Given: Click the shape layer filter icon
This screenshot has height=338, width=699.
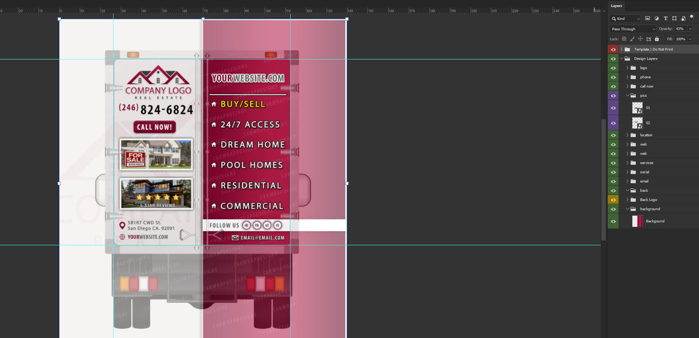Looking at the screenshot, I should point(674,18).
